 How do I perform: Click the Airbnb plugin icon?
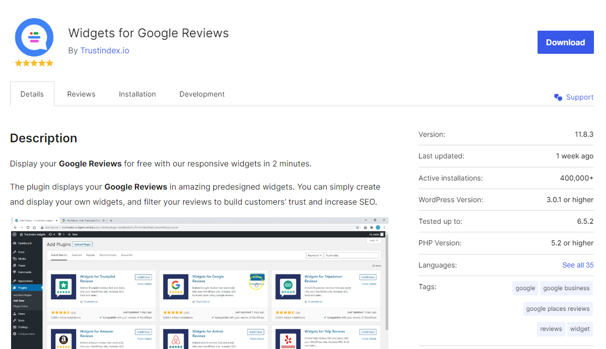(175, 339)
